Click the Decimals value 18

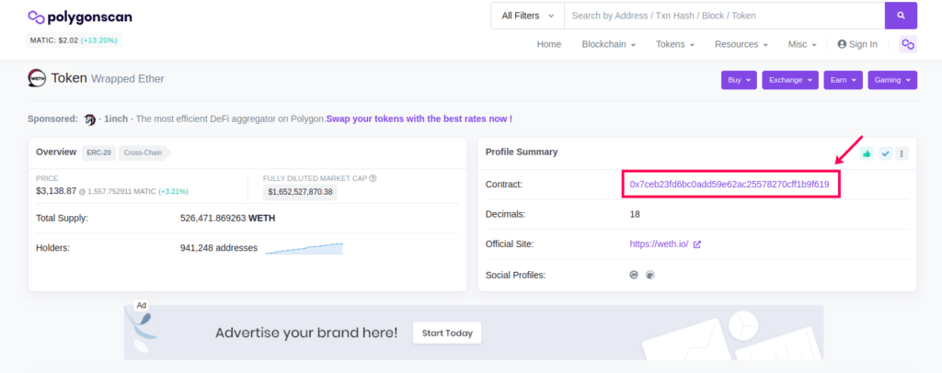coord(635,214)
